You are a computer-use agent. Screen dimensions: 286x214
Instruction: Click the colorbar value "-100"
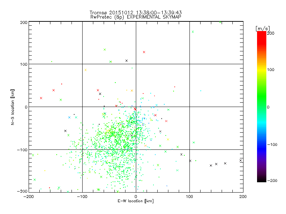point(272,144)
